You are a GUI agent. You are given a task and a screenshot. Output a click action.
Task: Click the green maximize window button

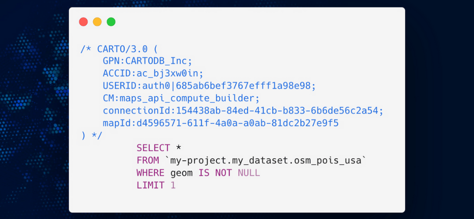click(111, 22)
